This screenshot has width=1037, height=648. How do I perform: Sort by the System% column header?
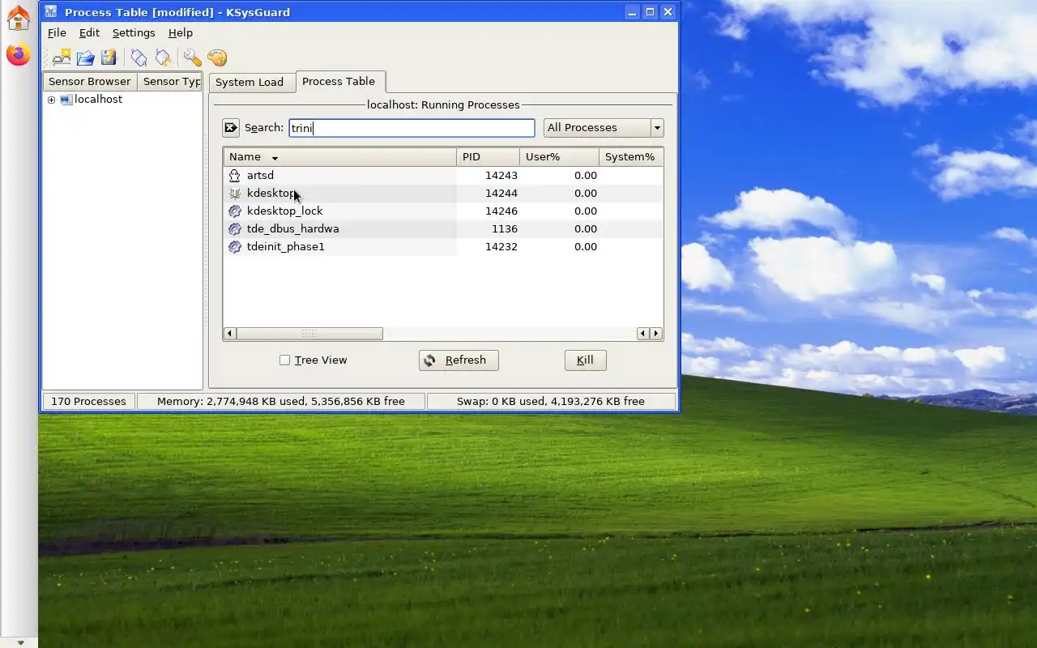click(x=631, y=157)
